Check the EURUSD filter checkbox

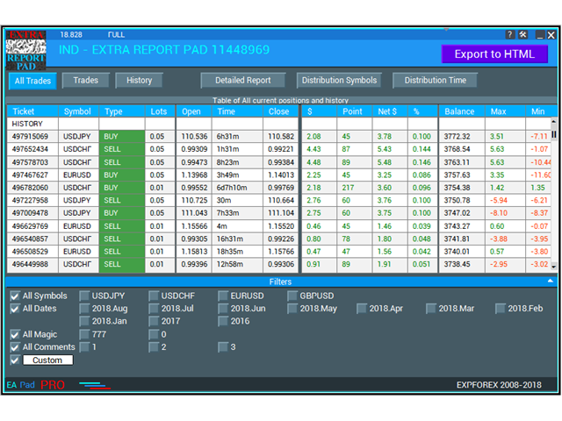223,296
